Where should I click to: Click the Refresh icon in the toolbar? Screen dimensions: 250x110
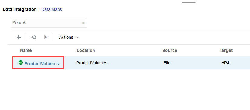[34, 37]
